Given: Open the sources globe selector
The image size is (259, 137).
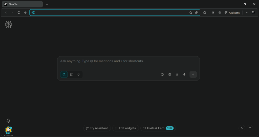Looking at the screenshot, I should (162, 74).
